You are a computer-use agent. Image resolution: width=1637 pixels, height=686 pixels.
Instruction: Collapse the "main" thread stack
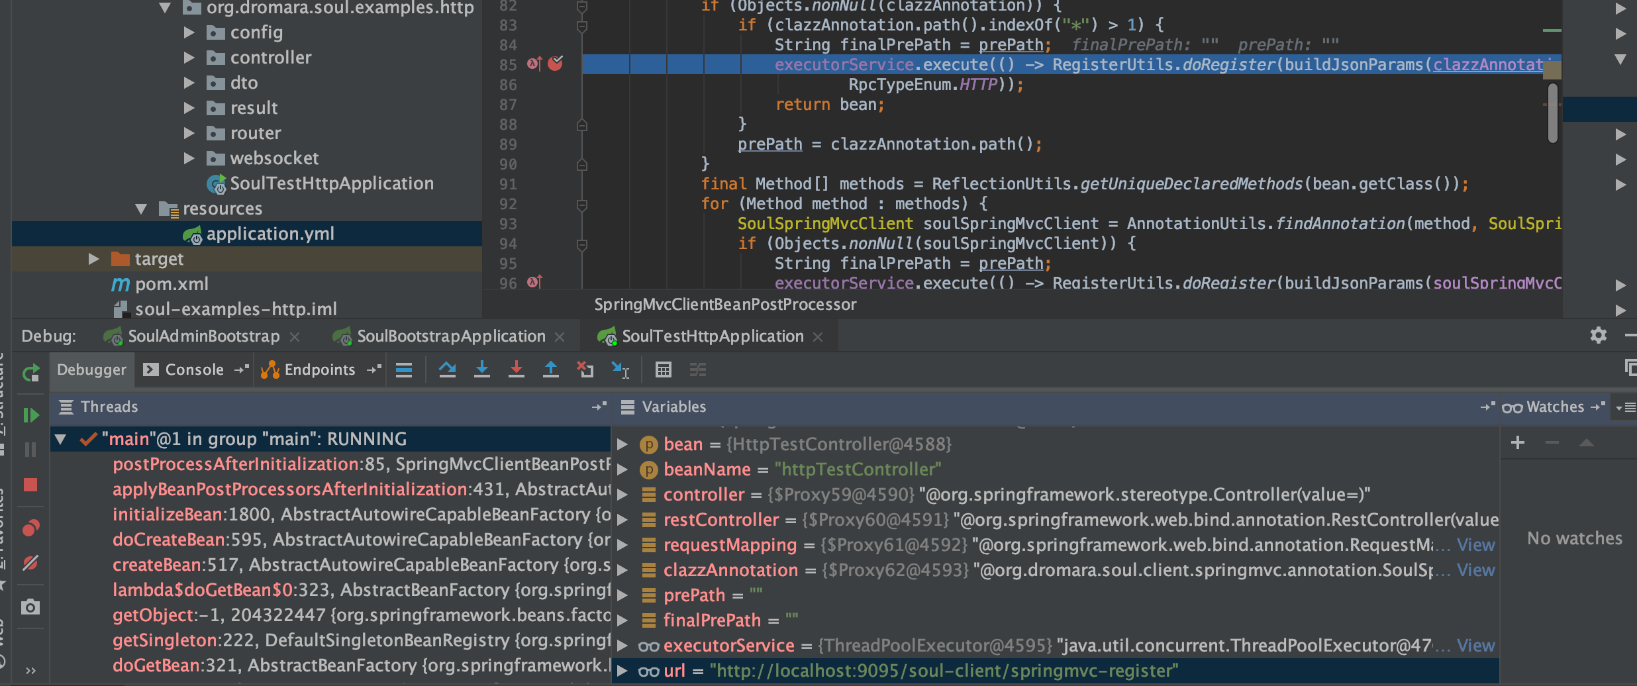[x=61, y=439]
